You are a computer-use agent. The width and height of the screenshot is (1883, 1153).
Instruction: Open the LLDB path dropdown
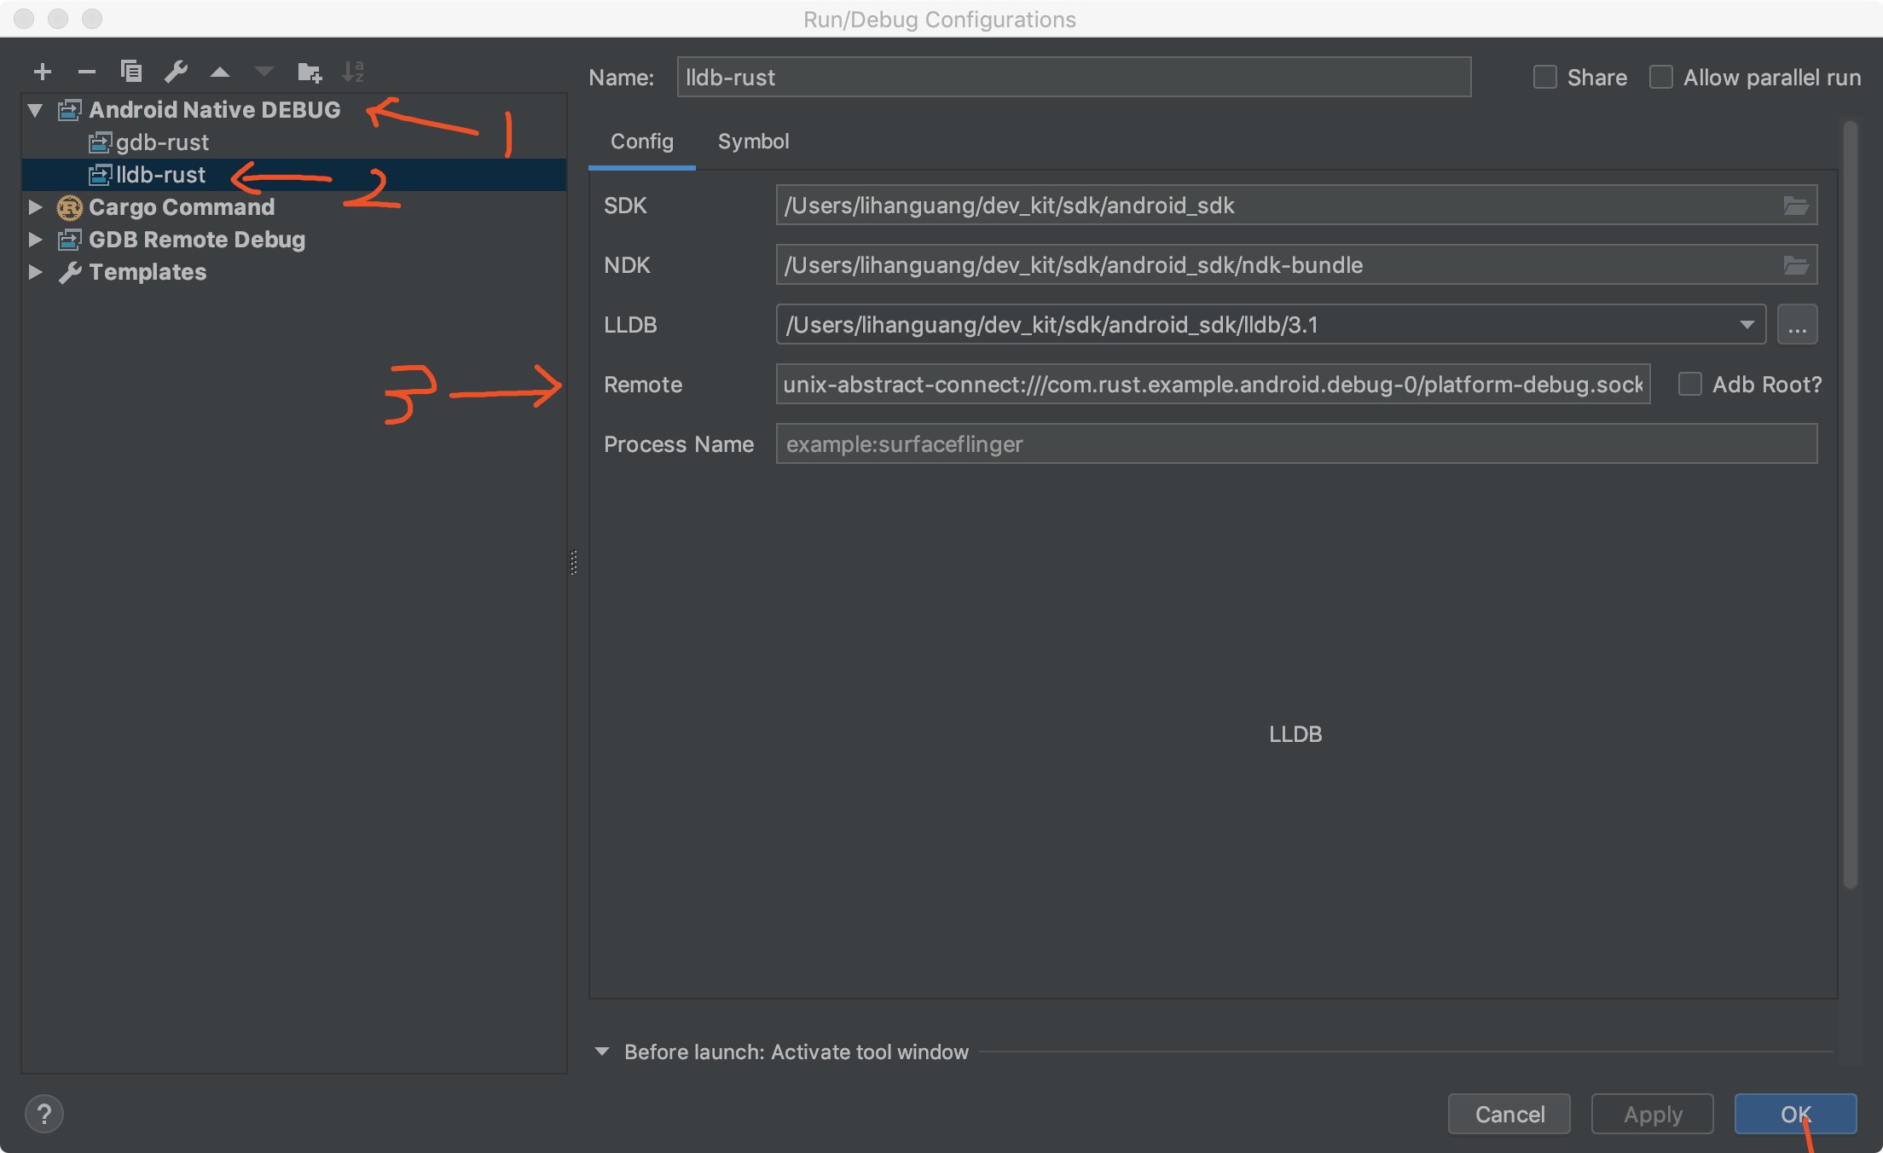click(1747, 325)
